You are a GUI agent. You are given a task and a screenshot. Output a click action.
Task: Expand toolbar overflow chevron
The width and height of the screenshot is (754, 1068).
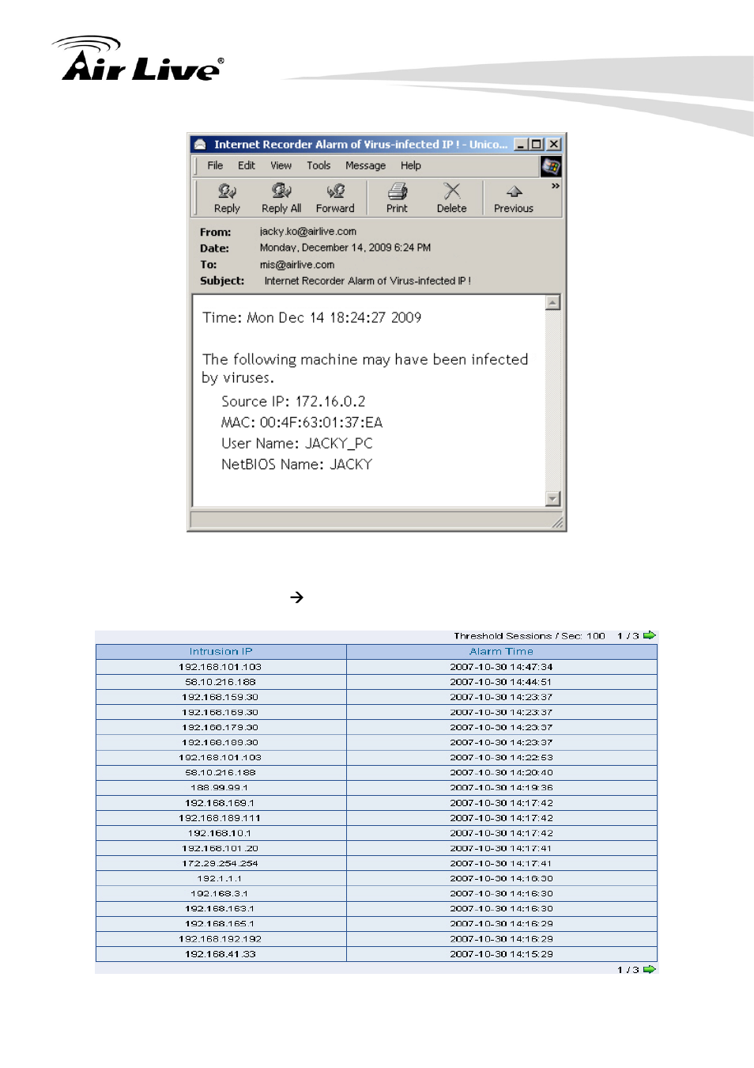(x=556, y=186)
